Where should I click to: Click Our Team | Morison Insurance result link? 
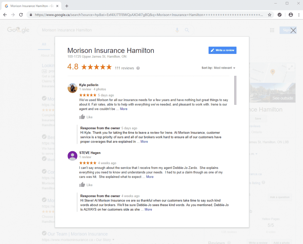[x=78, y=234]
